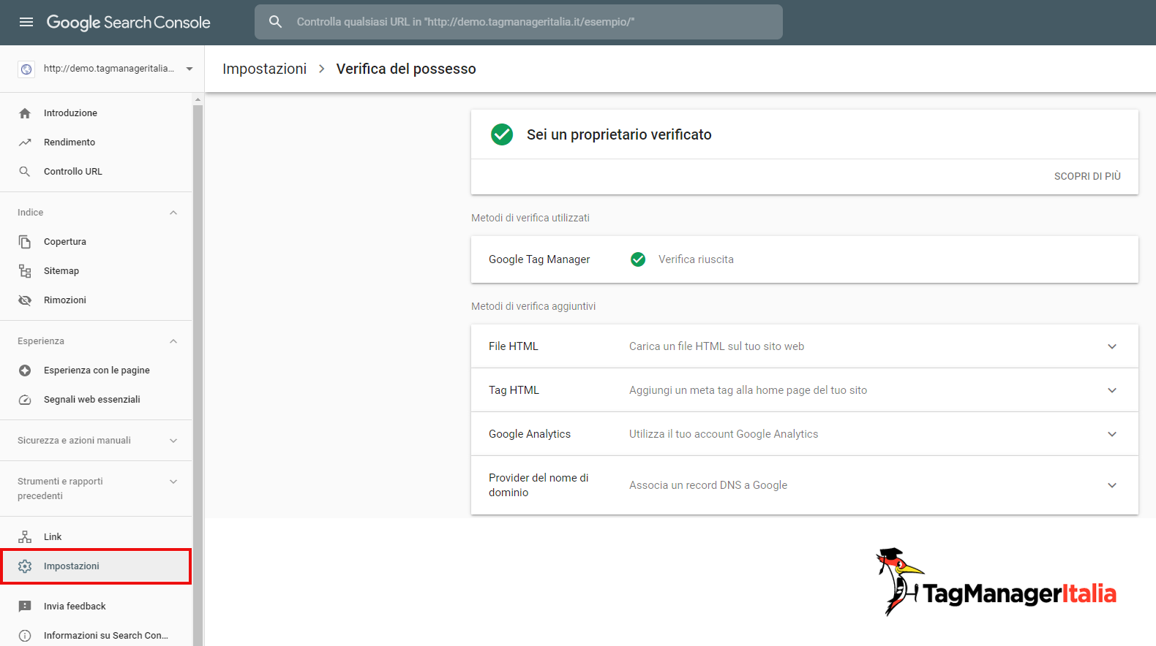Screen dimensions: 1156x646
Task: Expand the Google Analytics verification method
Action: (x=1112, y=434)
